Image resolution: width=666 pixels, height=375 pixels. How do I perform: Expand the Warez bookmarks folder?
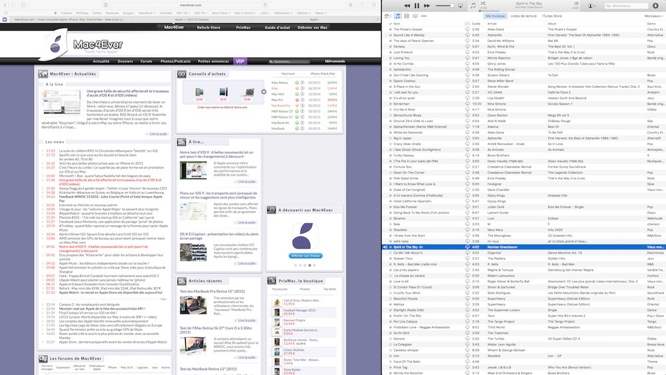[x=321, y=13]
